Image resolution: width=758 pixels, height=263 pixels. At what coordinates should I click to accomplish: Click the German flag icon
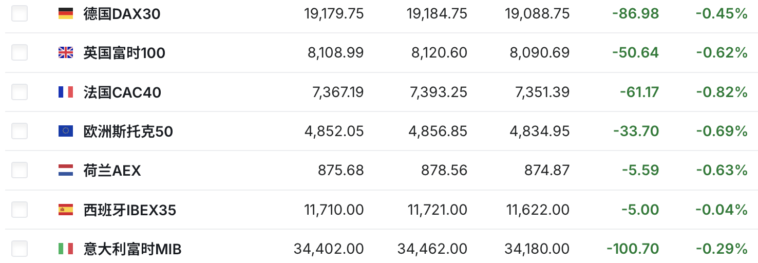[x=66, y=14]
